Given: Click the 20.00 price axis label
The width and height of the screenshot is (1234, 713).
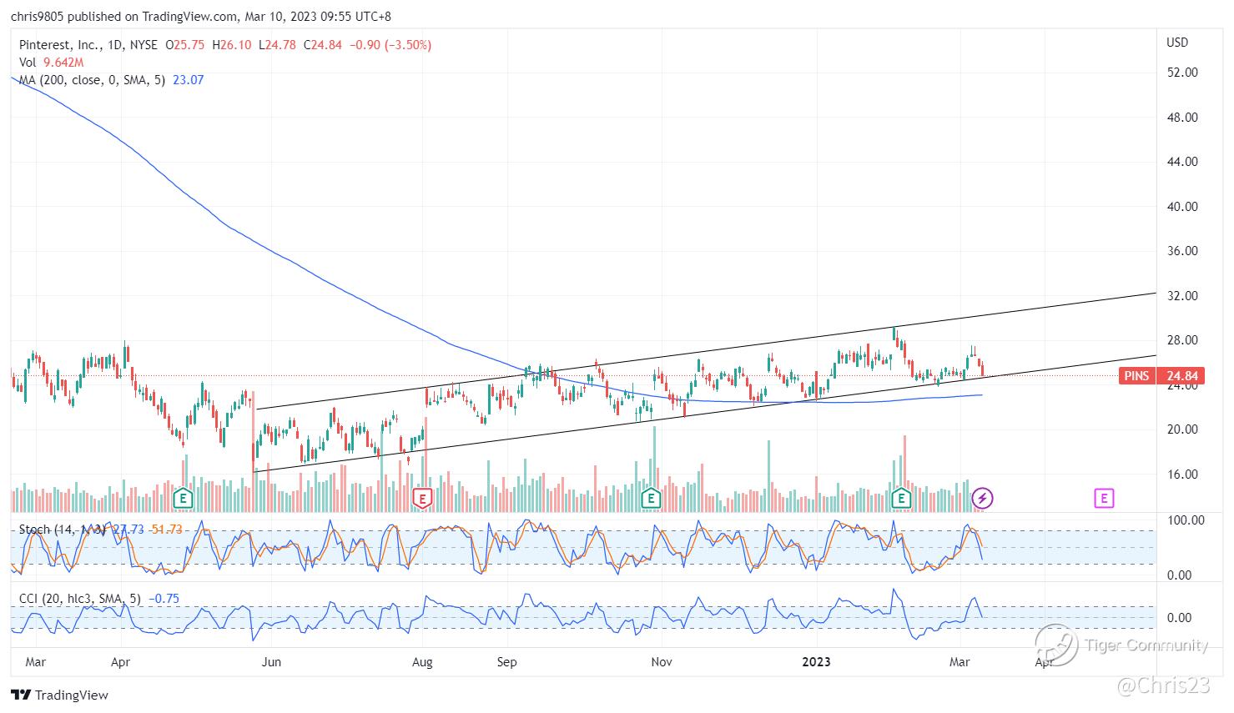Looking at the screenshot, I should coord(1183,429).
